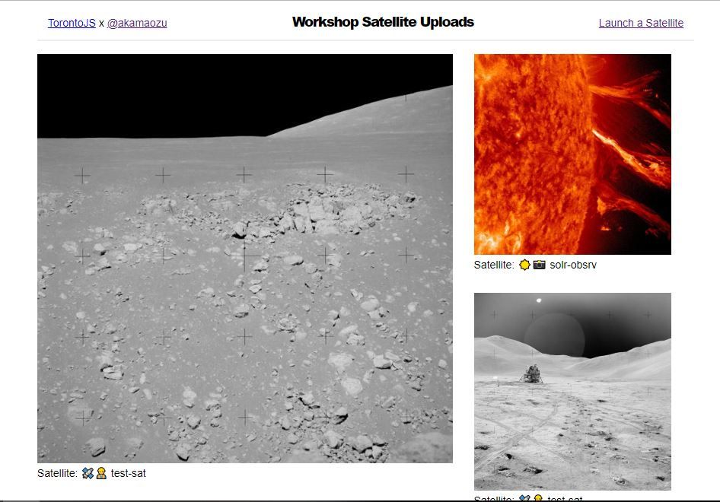Select the test-sat name under large photo
Viewport: 720px width, 502px height.
pos(128,473)
